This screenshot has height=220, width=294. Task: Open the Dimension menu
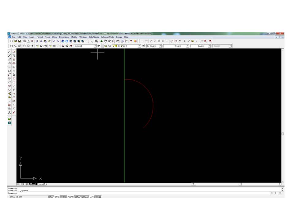[x=64, y=37]
